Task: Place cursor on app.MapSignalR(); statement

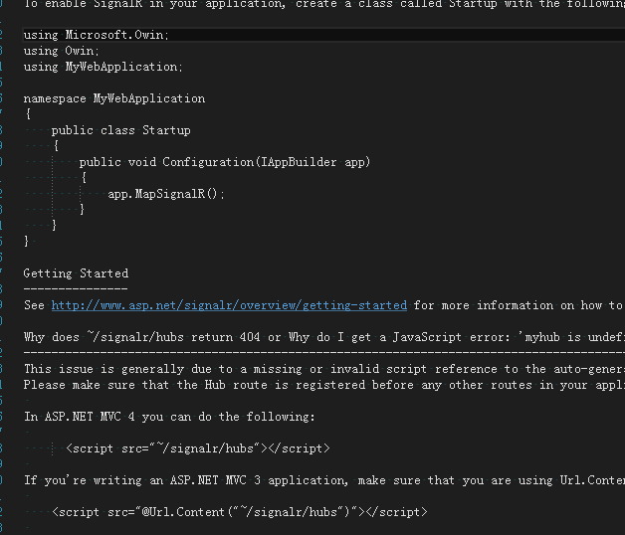Action: tap(166, 194)
